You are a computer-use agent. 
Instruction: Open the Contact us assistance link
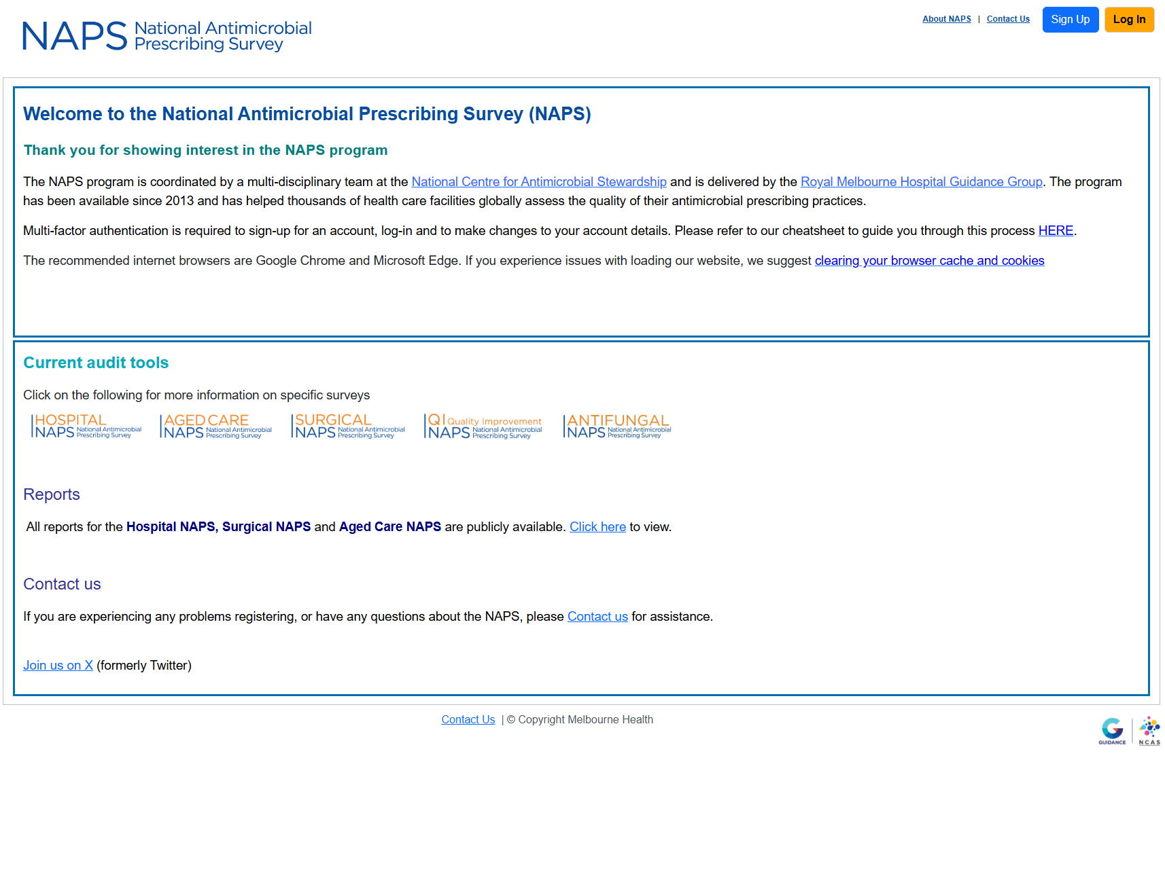pos(597,616)
